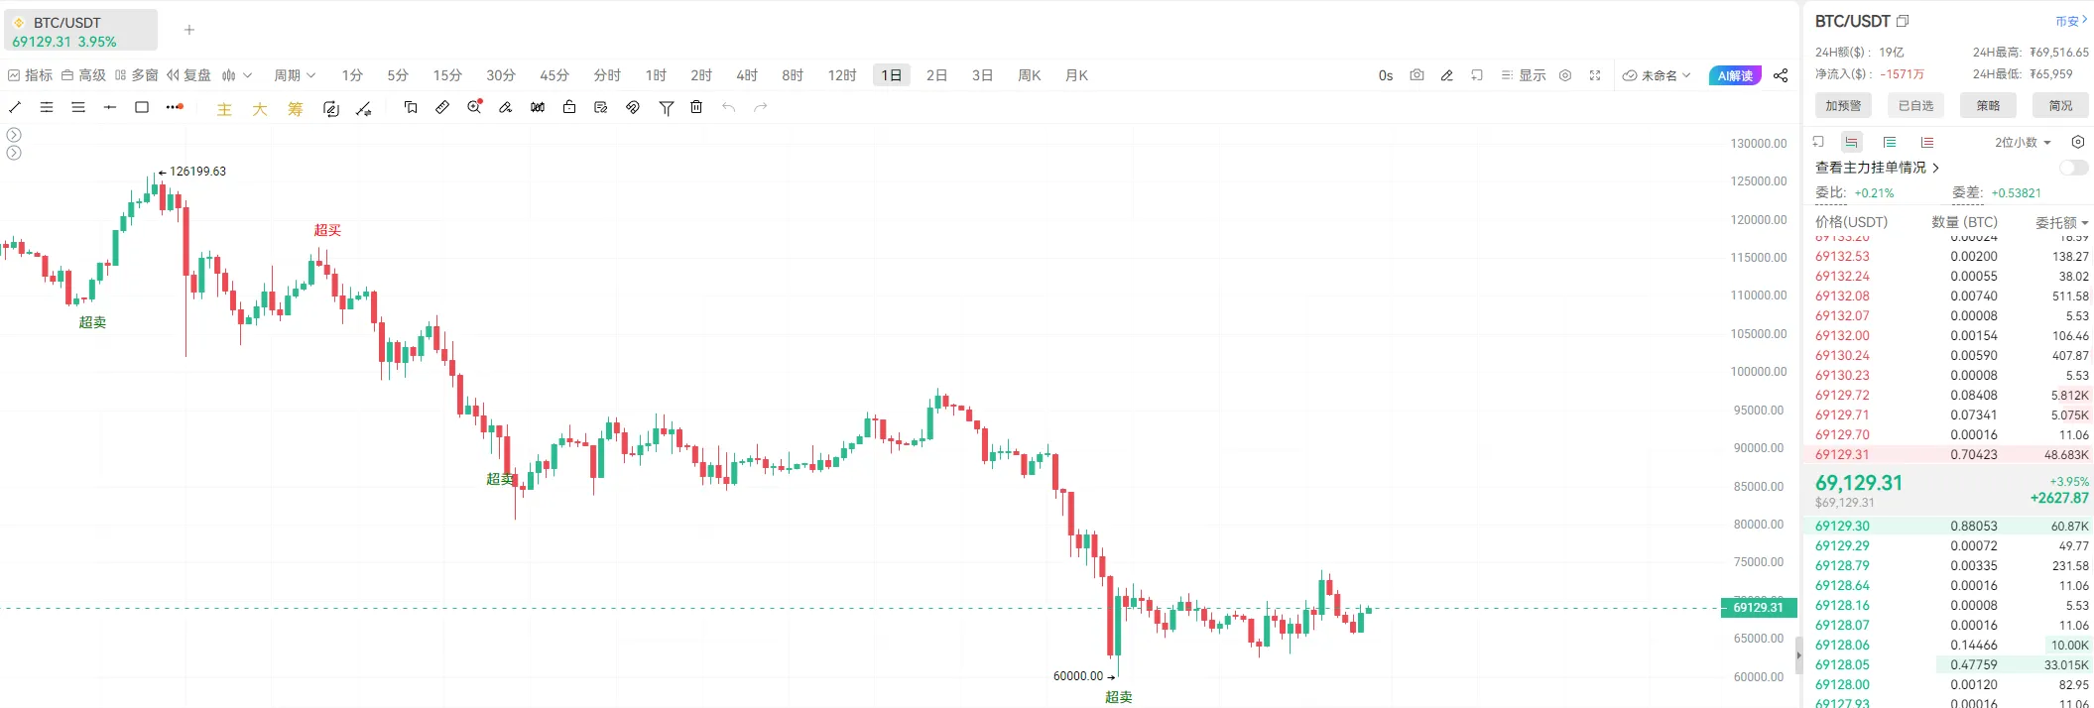Select the rectangle drawing tool
This screenshot has width=2094, height=708.
(x=142, y=107)
